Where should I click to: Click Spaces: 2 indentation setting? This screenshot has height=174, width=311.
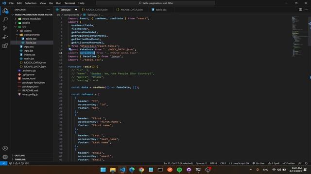click(201, 163)
